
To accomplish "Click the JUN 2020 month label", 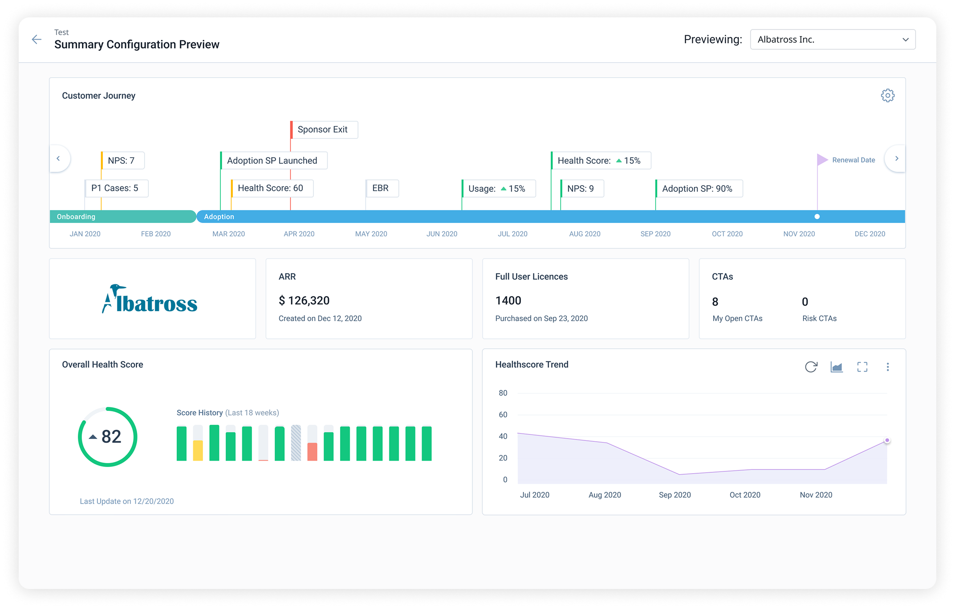I will [x=442, y=234].
